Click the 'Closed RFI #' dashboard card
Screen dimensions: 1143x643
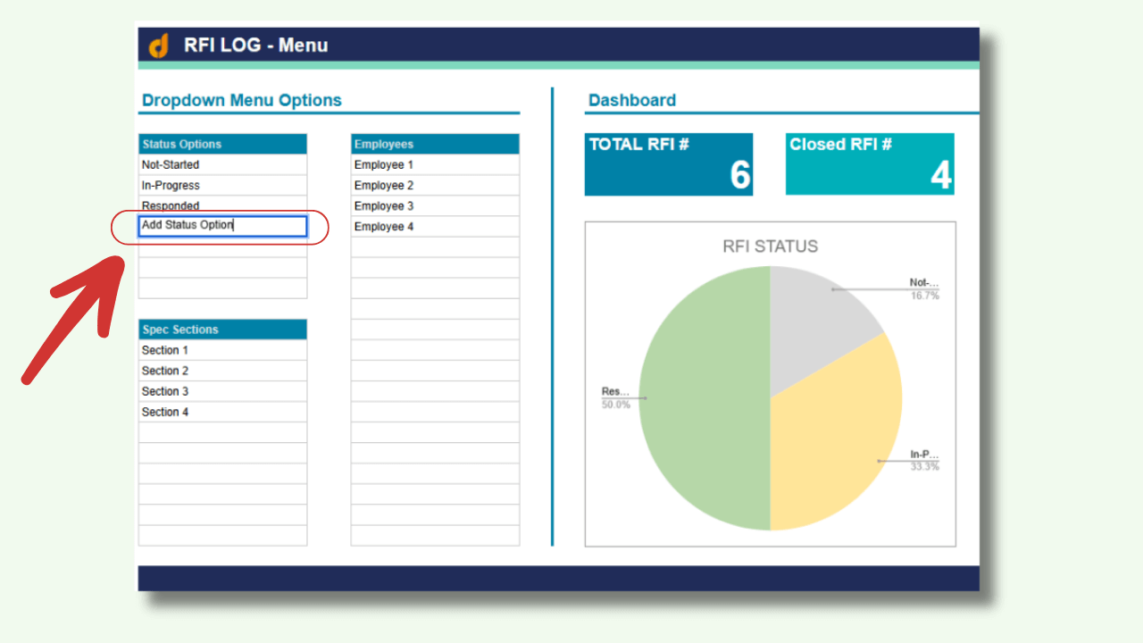870,164
